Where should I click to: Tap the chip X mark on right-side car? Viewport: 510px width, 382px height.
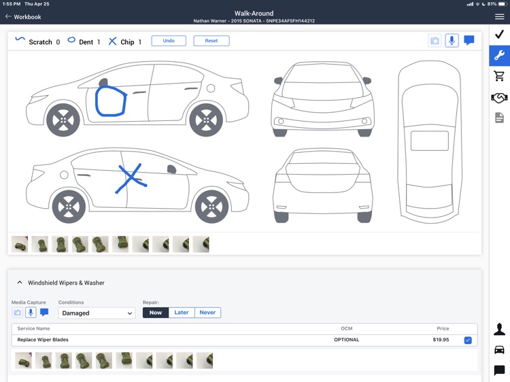point(131,179)
